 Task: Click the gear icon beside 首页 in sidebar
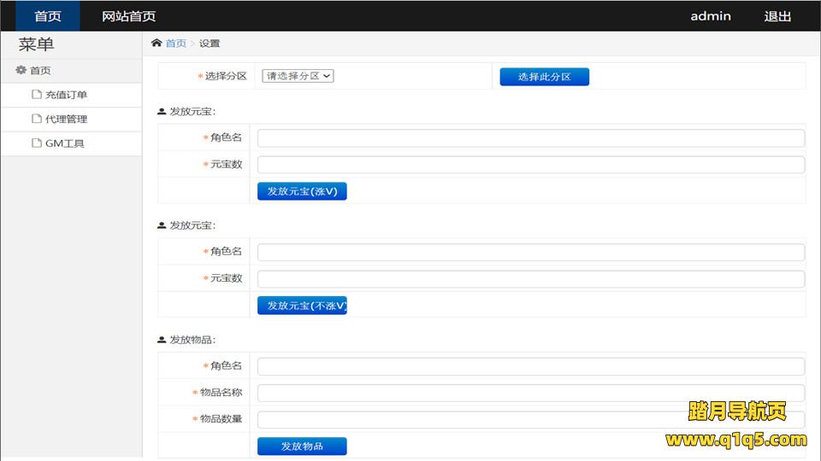[21, 71]
